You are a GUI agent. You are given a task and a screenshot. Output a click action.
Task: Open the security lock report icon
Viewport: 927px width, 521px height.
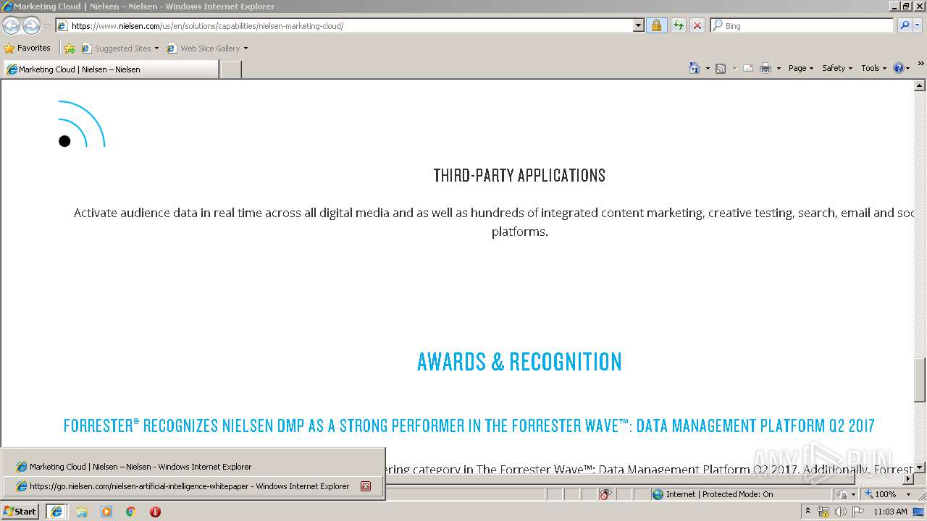point(656,26)
